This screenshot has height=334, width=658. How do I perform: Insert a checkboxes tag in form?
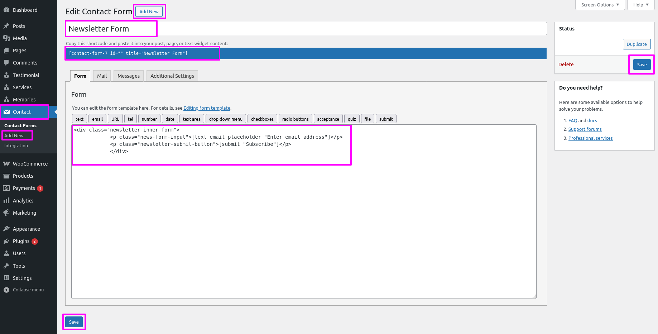coord(262,119)
